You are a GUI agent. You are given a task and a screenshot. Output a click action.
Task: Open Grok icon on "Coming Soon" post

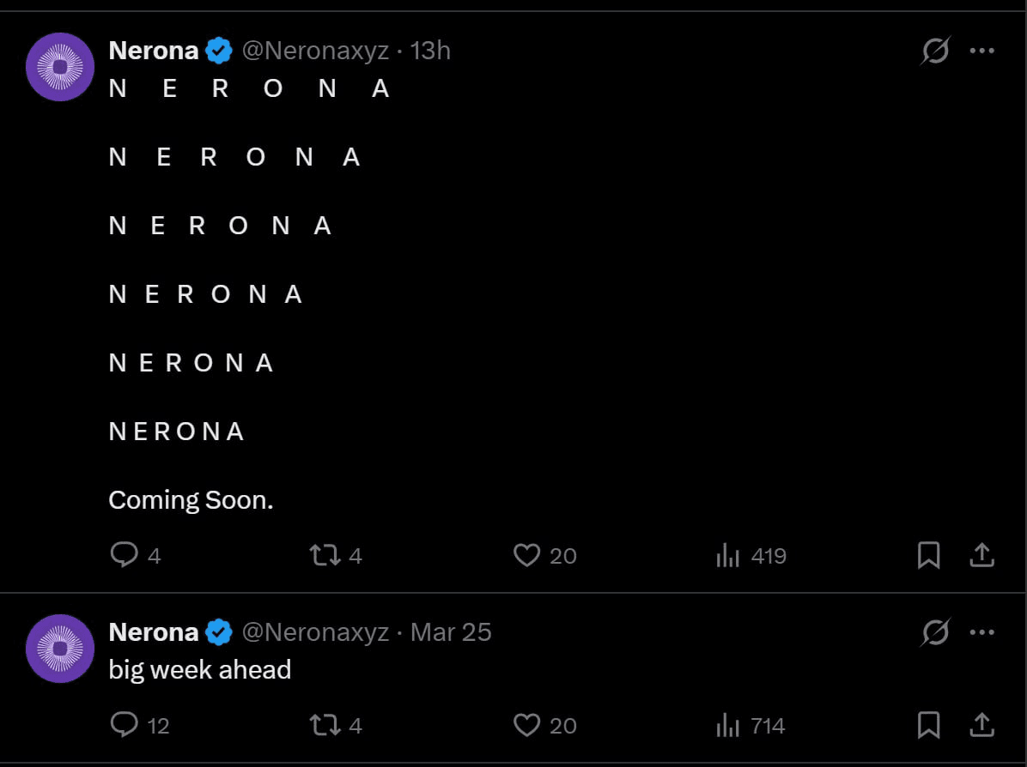[x=935, y=51]
